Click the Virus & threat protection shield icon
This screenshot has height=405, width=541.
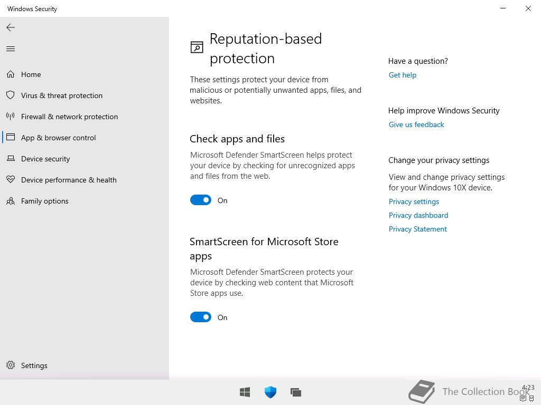(x=11, y=95)
